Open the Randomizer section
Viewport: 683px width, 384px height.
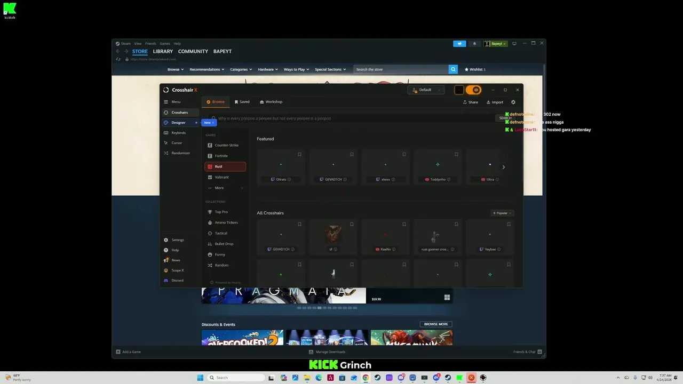click(x=180, y=153)
